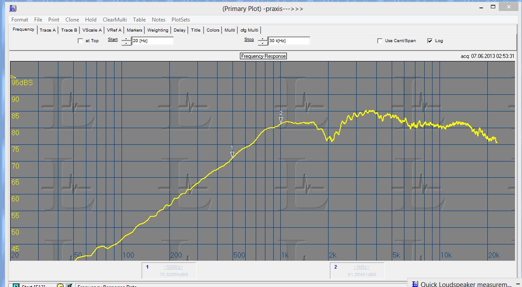Enable the 'at Top' checkbox

pyautogui.click(x=80, y=41)
